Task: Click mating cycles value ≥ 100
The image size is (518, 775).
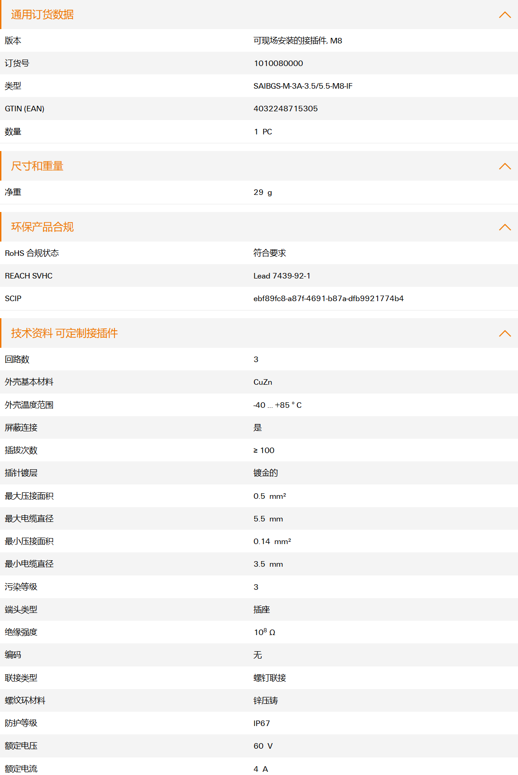Action: 264,450
